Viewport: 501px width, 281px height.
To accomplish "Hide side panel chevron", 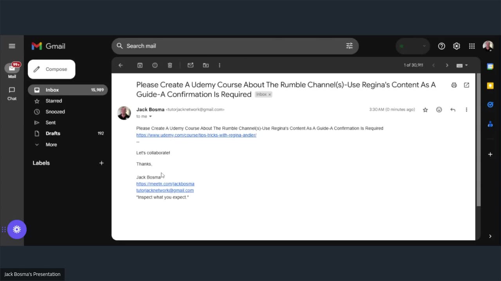I will click(x=490, y=236).
